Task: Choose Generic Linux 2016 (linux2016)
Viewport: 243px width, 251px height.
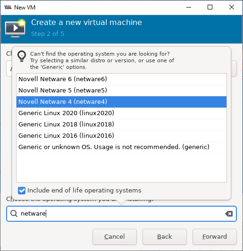Action: point(122,136)
